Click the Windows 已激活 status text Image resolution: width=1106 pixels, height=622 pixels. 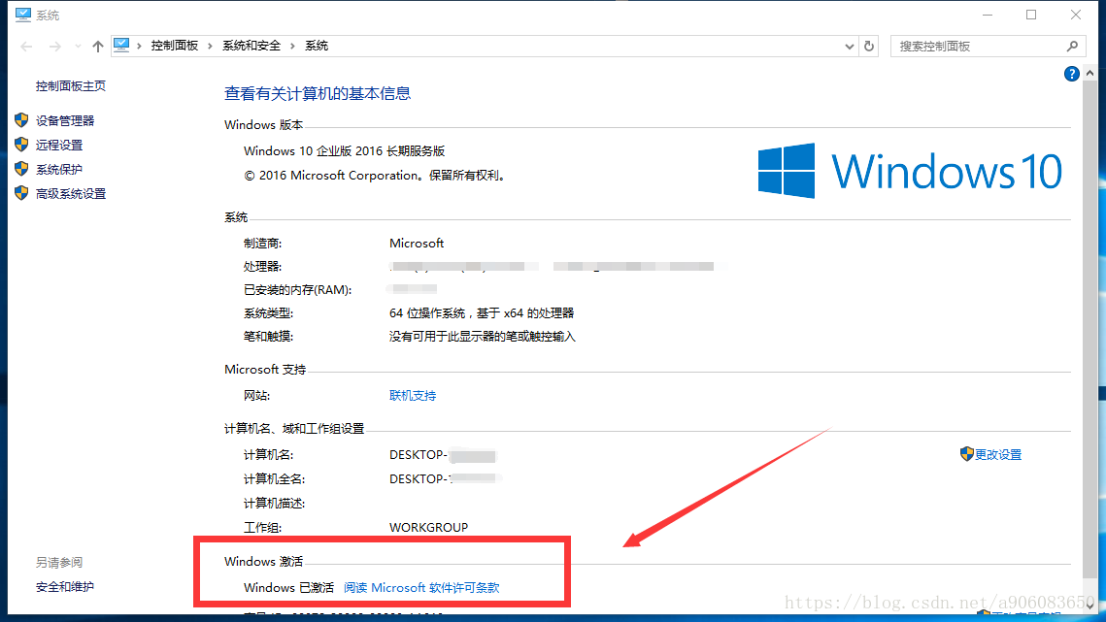[x=288, y=587]
